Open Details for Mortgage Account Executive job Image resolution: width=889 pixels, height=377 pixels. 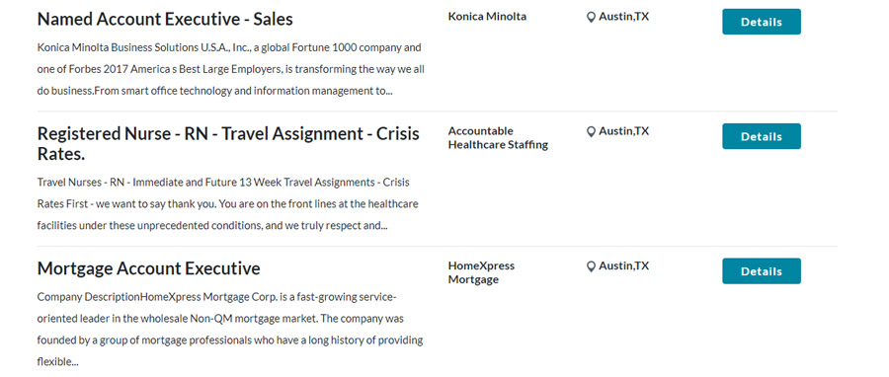pyautogui.click(x=761, y=271)
